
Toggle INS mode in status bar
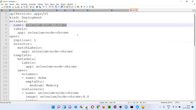191,103
